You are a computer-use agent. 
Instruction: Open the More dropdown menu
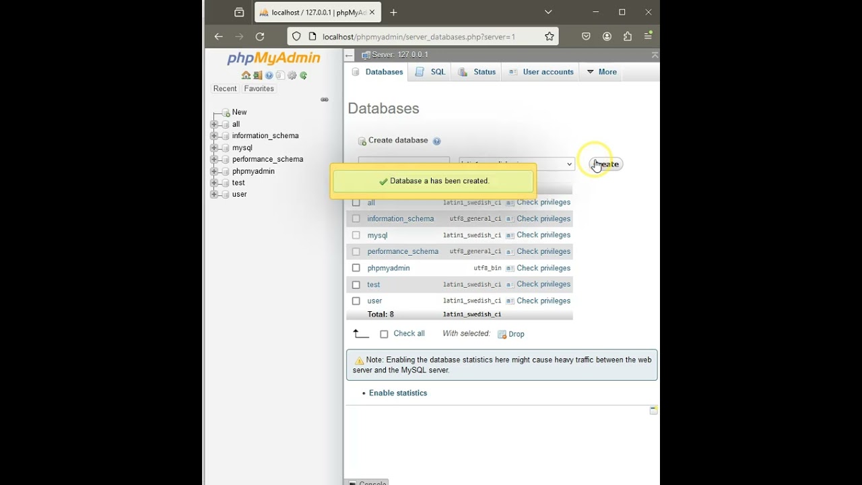(601, 72)
